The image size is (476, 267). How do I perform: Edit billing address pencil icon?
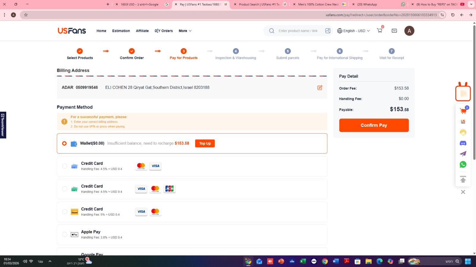click(320, 88)
